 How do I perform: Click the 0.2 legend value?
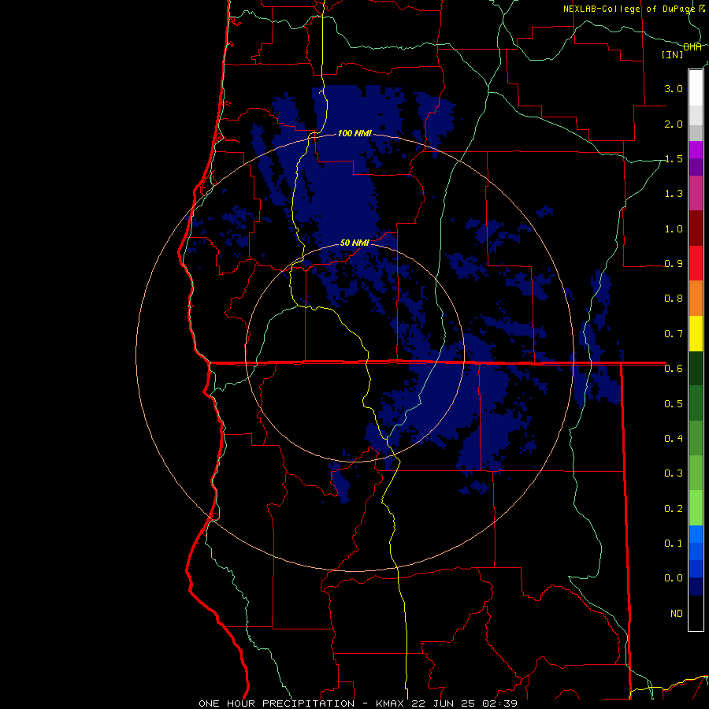(674, 508)
